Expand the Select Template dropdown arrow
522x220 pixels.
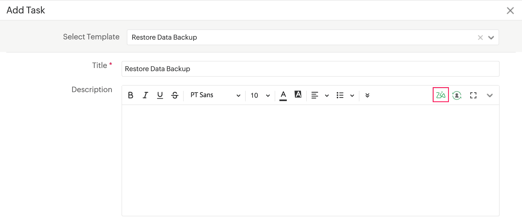pyautogui.click(x=491, y=38)
